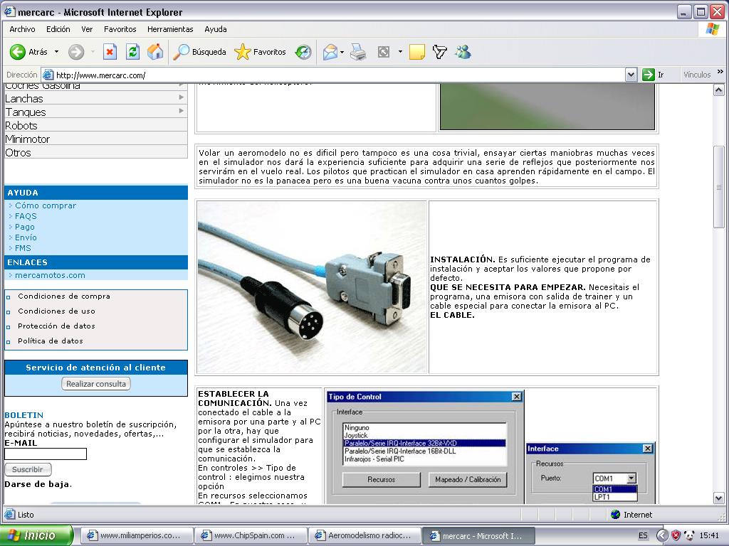Open the Herramientas menu
Viewport: 729px width, 546px height.
click(x=170, y=29)
